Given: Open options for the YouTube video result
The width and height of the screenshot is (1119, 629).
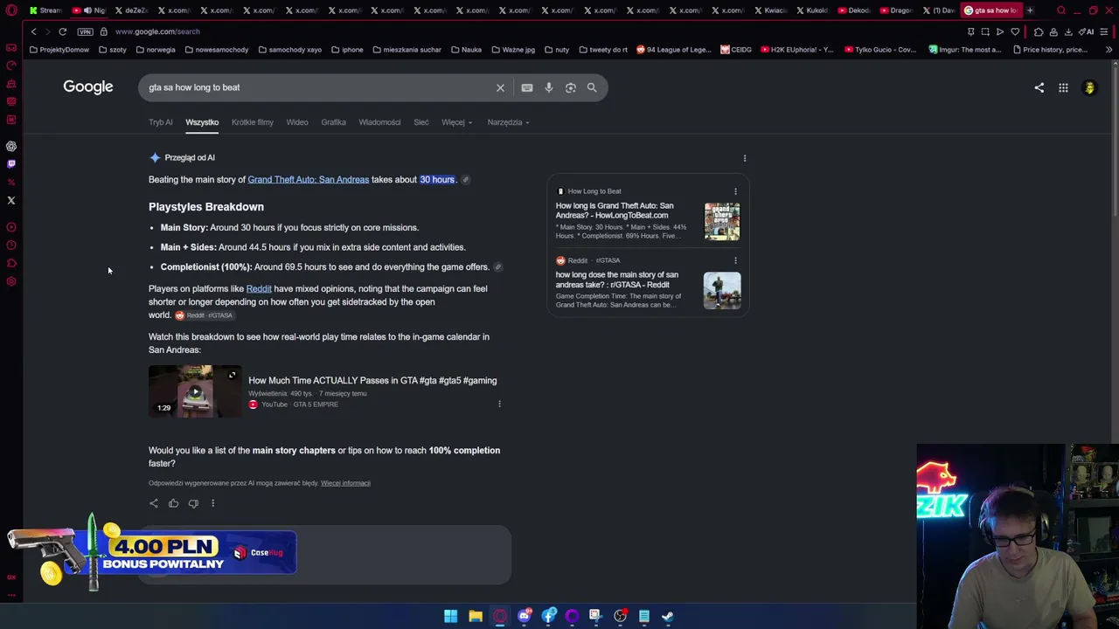Looking at the screenshot, I should pos(499,404).
